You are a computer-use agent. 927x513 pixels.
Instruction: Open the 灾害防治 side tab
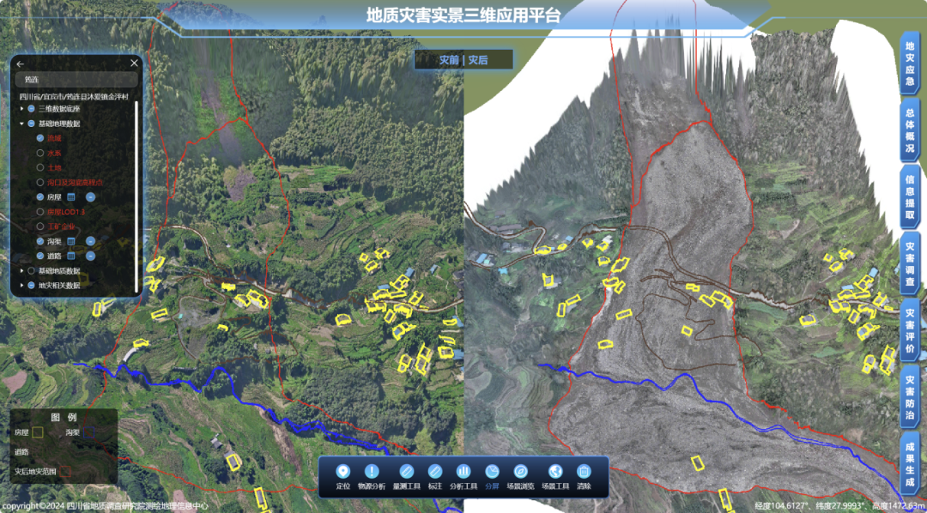[x=910, y=398]
